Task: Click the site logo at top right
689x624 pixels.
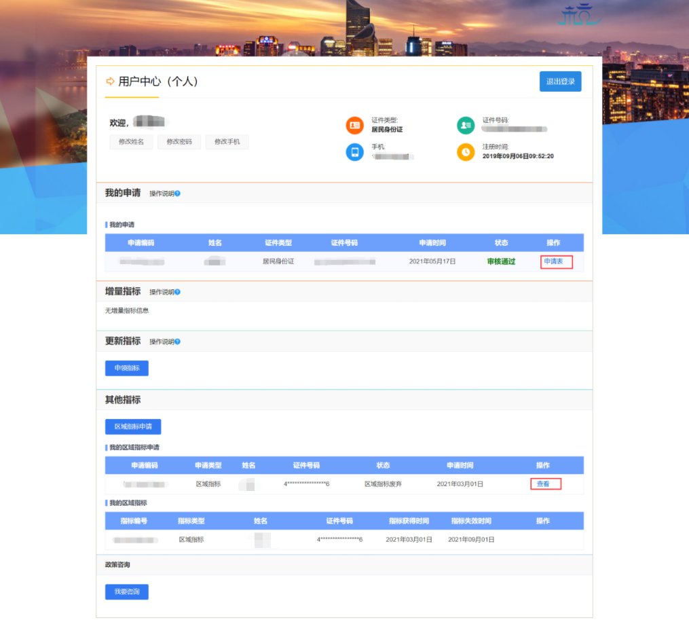Action: pyautogui.click(x=579, y=16)
